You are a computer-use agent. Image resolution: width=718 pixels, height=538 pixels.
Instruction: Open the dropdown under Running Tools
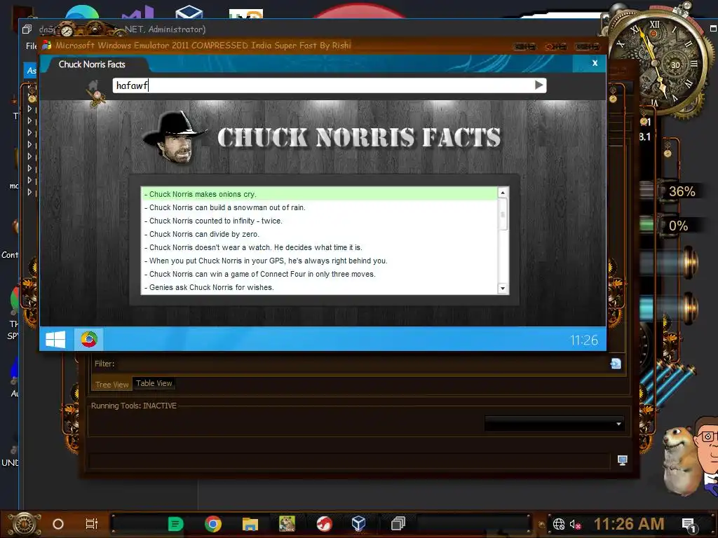tap(554, 424)
